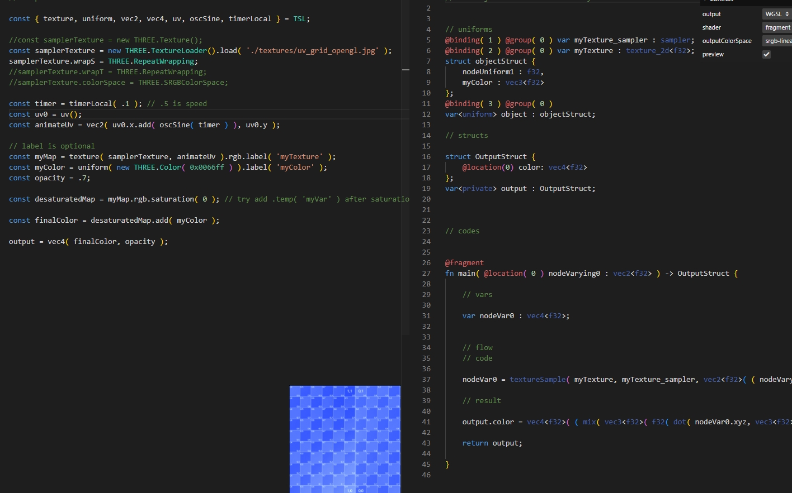Image resolution: width=792 pixels, height=493 pixels.
Task: Click the 'return output;' line
Action: pos(492,443)
